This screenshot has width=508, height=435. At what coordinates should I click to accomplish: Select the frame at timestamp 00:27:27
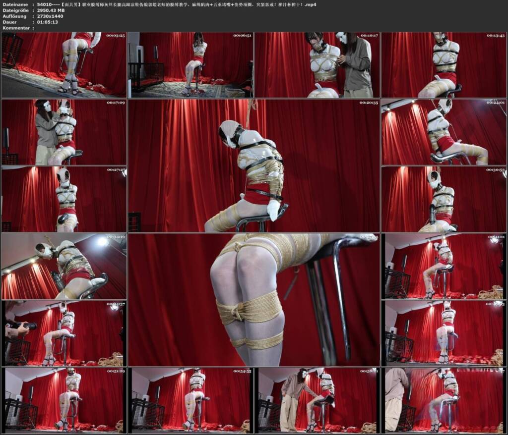point(64,199)
